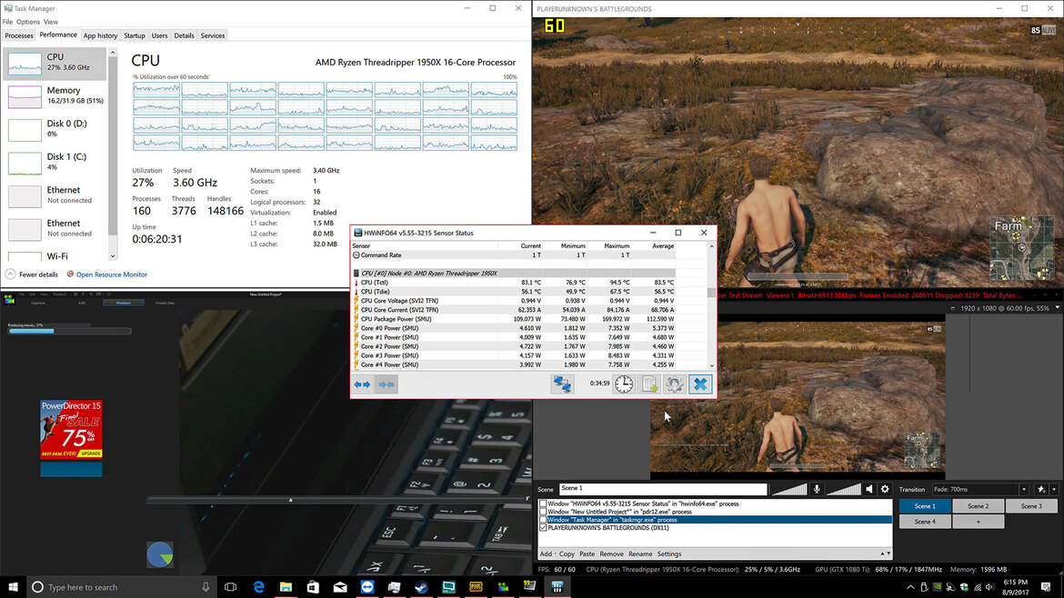
Task: Open Windows Start menu
Action: pyautogui.click(x=13, y=587)
